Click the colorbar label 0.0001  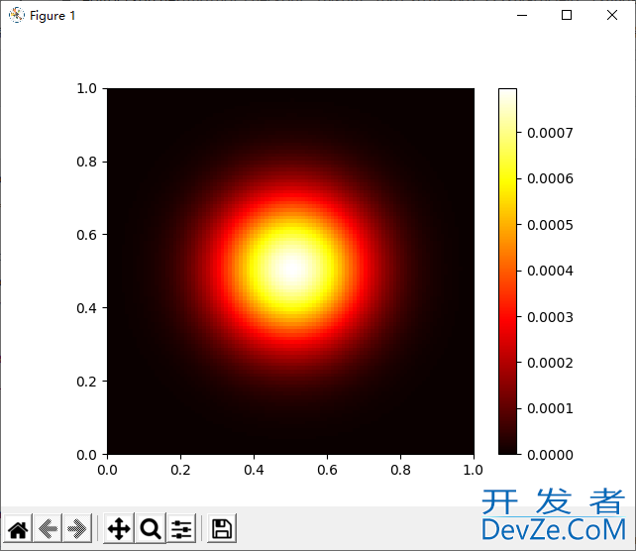(x=550, y=409)
